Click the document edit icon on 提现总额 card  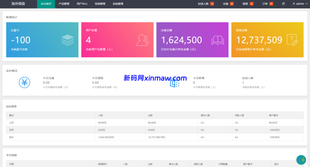292,40
